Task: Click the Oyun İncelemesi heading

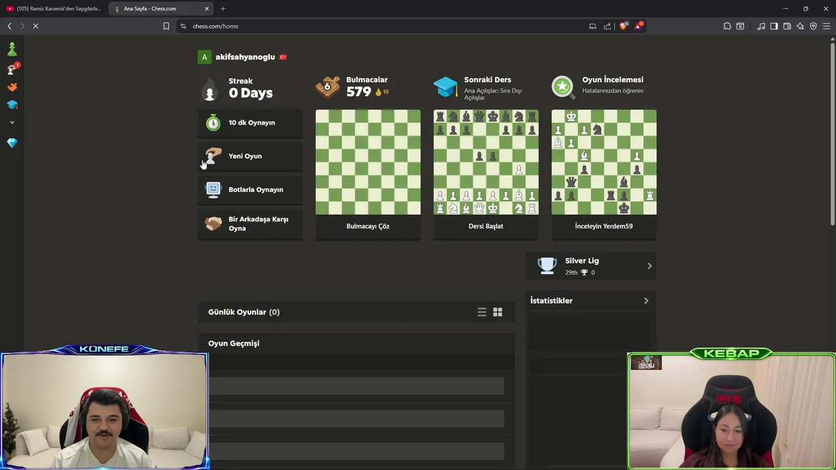Action: coord(613,80)
